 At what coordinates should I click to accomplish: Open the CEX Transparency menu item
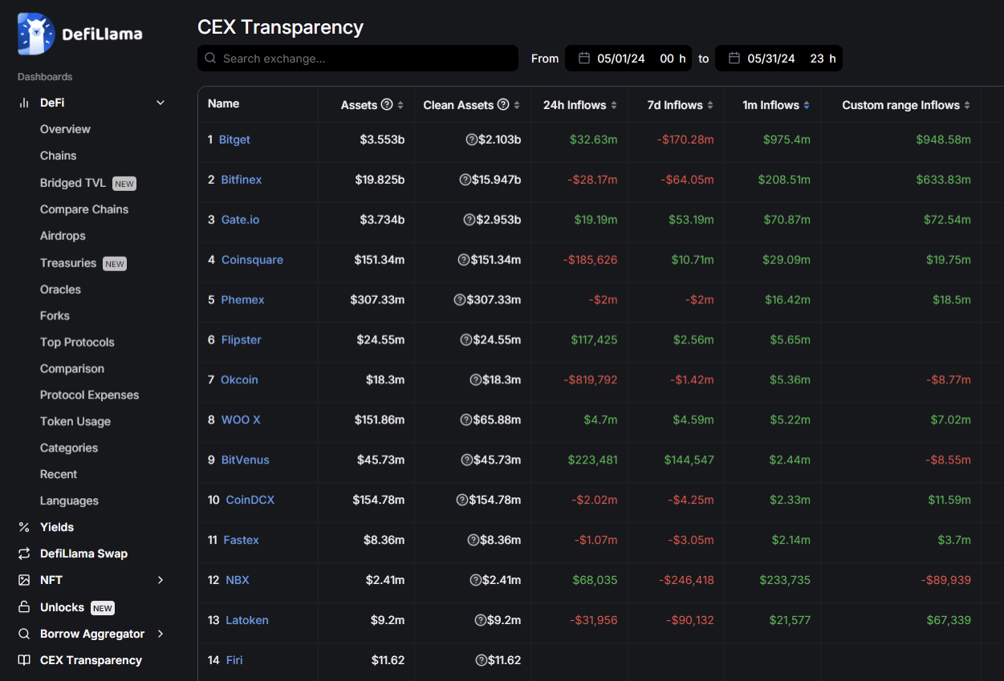pyautogui.click(x=91, y=660)
